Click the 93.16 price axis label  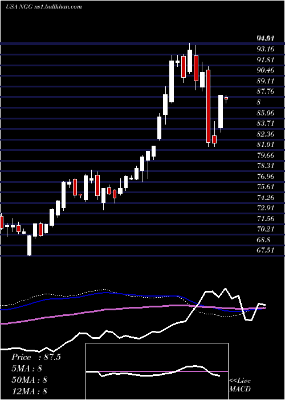[266, 49]
